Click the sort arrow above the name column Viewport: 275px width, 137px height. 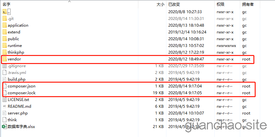coord(69,2)
